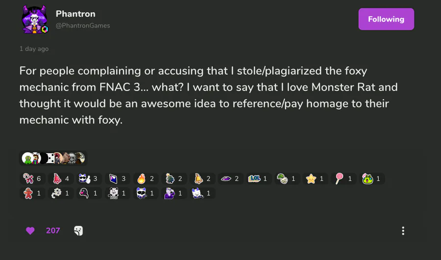The height and width of the screenshot is (260, 441).
Task: Click the Phantron display name
Action: click(75, 14)
